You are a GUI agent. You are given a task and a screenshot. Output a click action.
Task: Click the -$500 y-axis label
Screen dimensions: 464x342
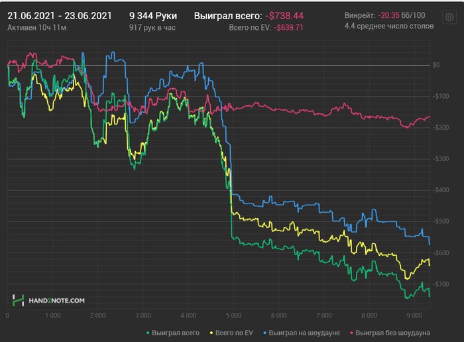coord(441,221)
